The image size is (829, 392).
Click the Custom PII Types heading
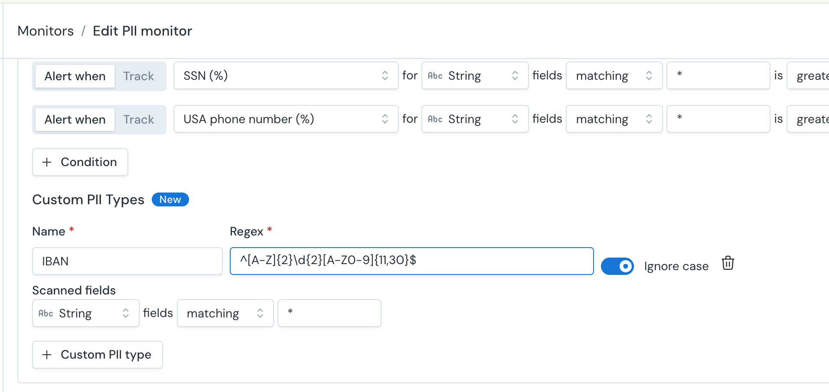[88, 200]
